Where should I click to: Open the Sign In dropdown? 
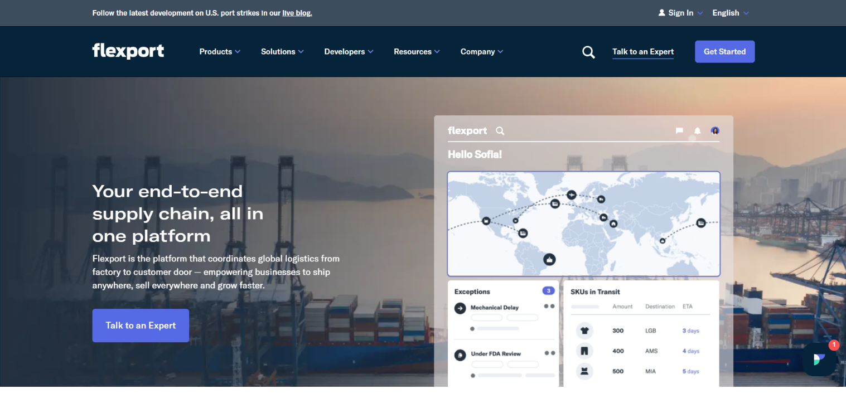[x=681, y=13]
